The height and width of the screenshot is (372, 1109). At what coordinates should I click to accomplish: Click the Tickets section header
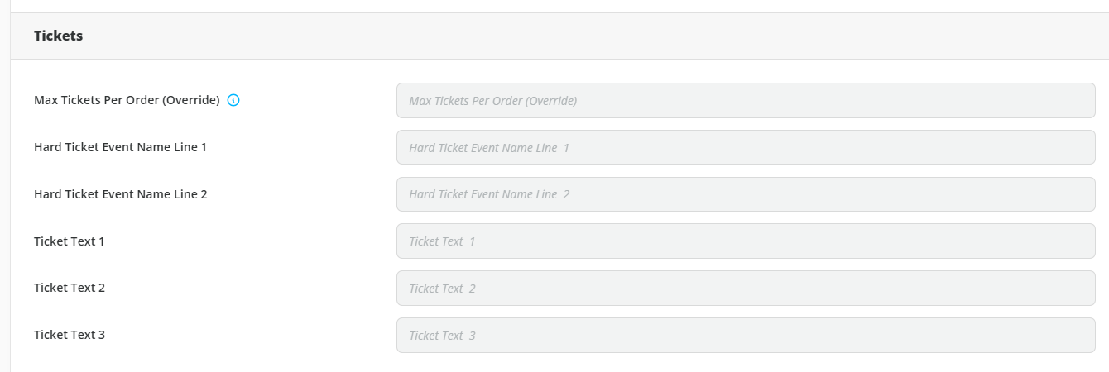click(58, 36)
